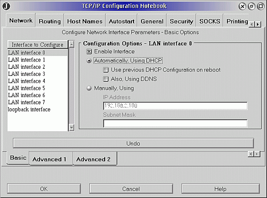This screenshot has width=267, height=198.
Task: Close the TCP/IP Configuration Notebook window
Action: point(242,6)
